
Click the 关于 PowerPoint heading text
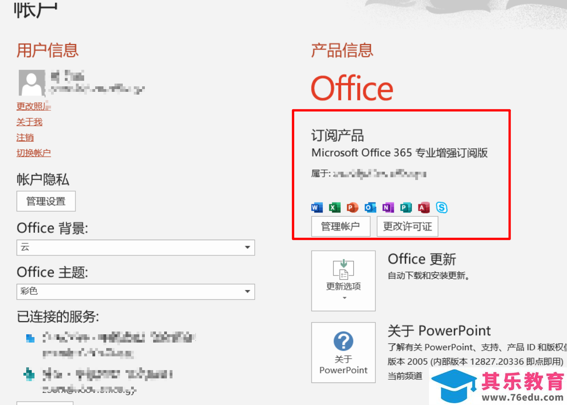pyautogui.click(x=439, y=331)
